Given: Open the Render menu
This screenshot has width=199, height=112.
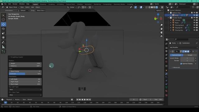Looking at the screenshot, I should coord(15,4).
